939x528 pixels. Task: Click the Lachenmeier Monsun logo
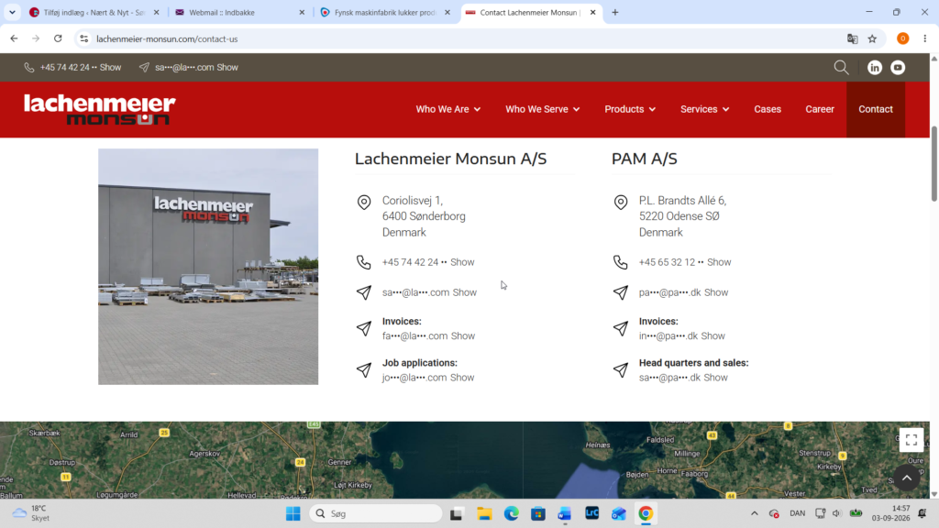[x=99, y=110]
